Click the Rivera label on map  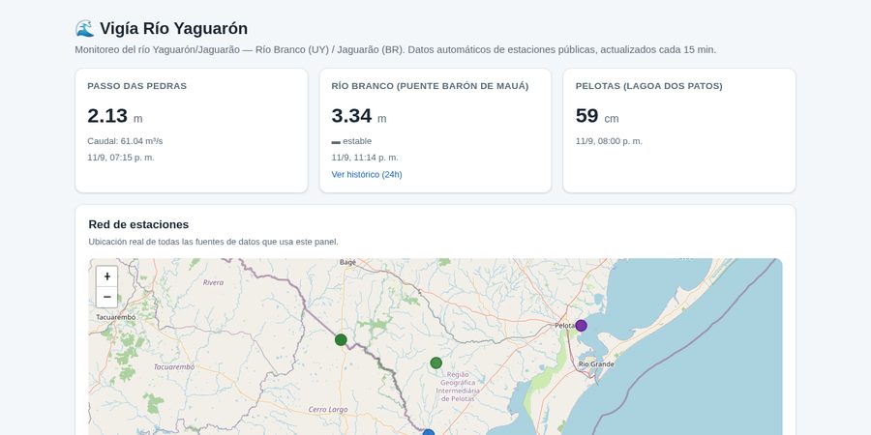[213, 282]
